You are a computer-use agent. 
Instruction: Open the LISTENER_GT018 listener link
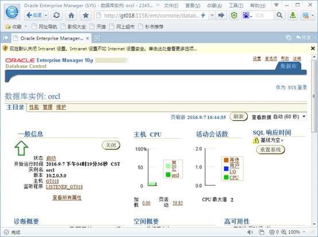pos(64,187)
